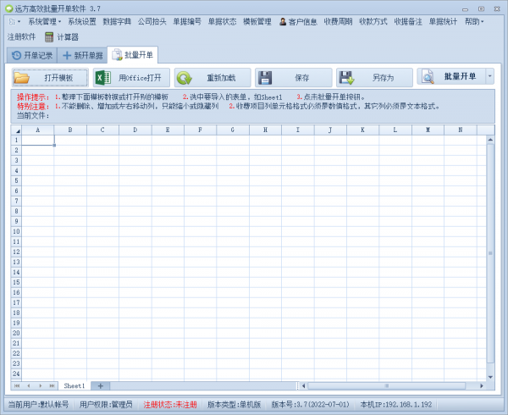Click 版本号:3.7(2022-07-01) status entry
This screenshot has width=508, height=415.
point(311,405)
